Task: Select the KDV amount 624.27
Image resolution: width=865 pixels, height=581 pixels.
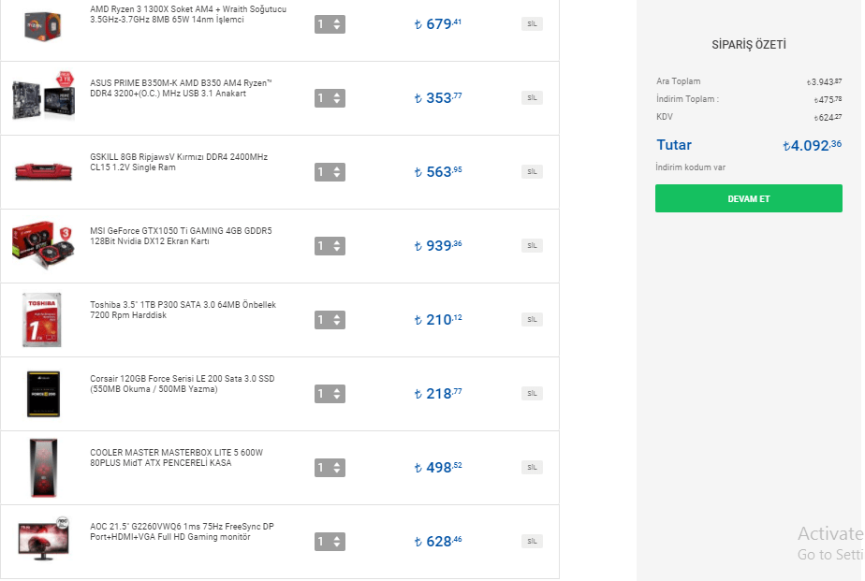Action: [x=828, y=117]
